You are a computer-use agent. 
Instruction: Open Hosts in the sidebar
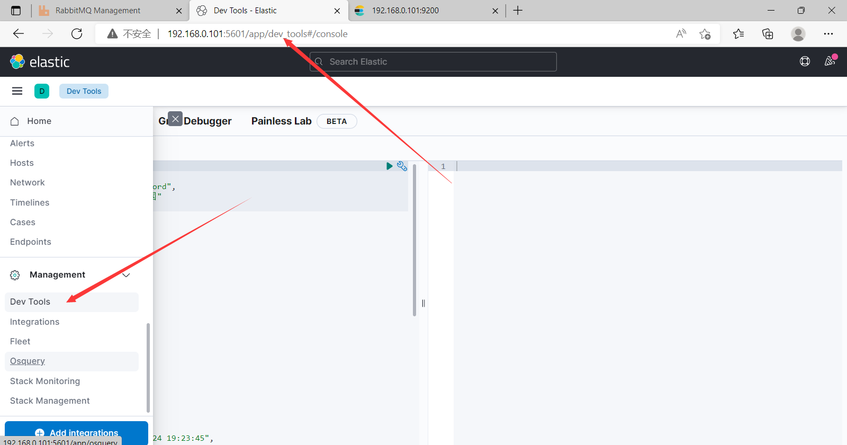pyautogui.click(x=22, y=163)
